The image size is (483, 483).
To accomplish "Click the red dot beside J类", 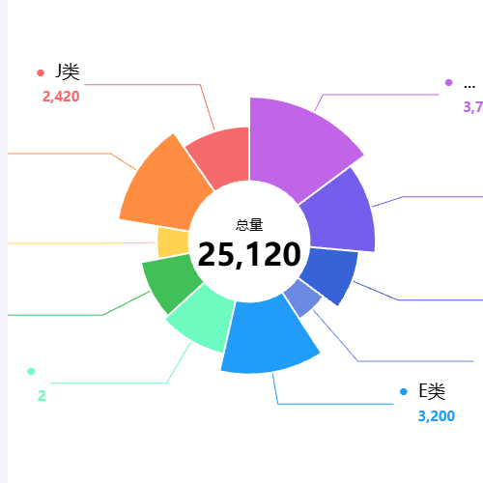I will (41, 72).
